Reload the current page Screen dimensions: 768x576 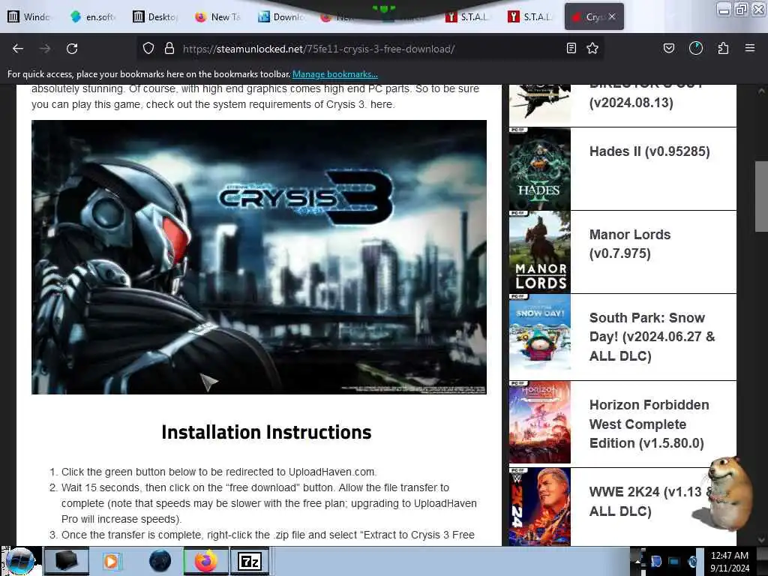(x=72, y=49)
